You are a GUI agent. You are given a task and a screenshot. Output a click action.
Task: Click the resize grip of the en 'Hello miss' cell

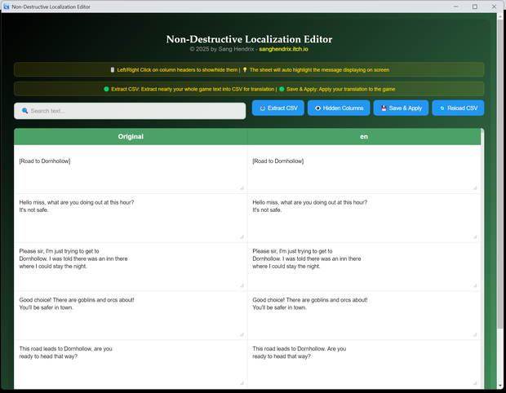click(475, 236)
